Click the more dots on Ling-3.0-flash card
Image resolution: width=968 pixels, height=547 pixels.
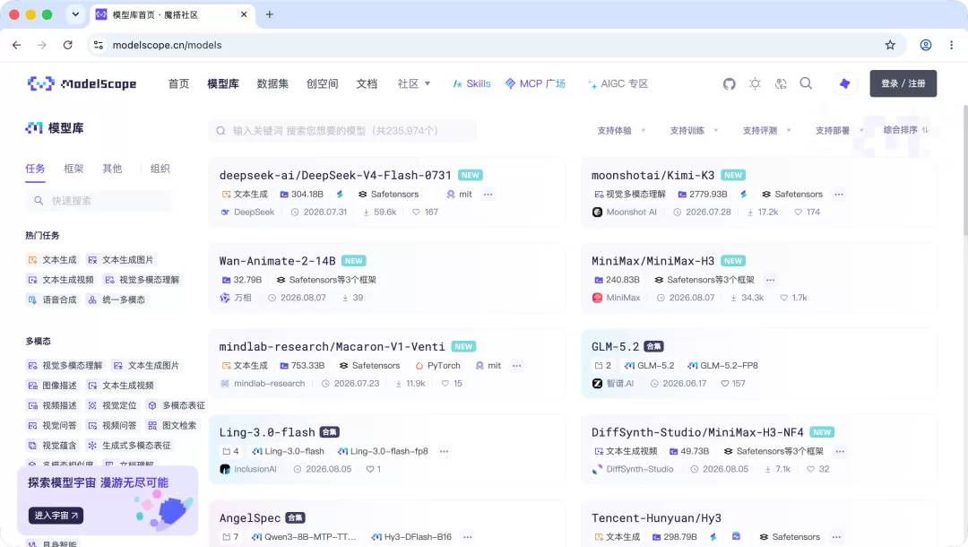tap(444, 452)
